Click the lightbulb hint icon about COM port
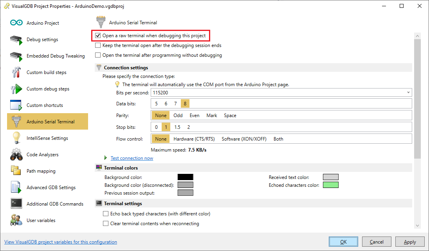The height and width of the screenshot is (251, 429). (117, 84)
